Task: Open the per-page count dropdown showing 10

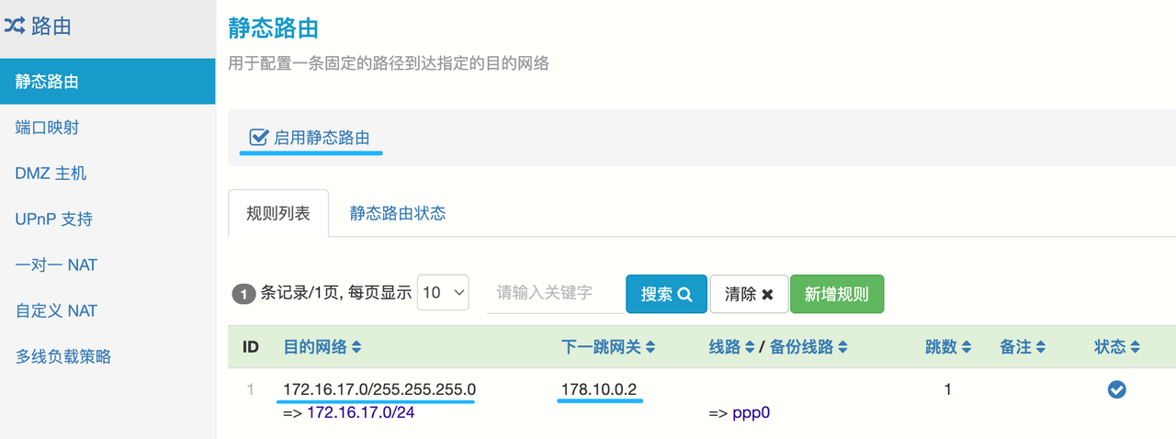Action: [x=443, y=294]
